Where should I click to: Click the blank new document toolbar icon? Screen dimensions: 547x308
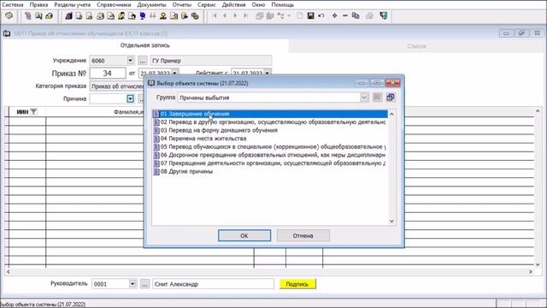click(x=300, y=16)
